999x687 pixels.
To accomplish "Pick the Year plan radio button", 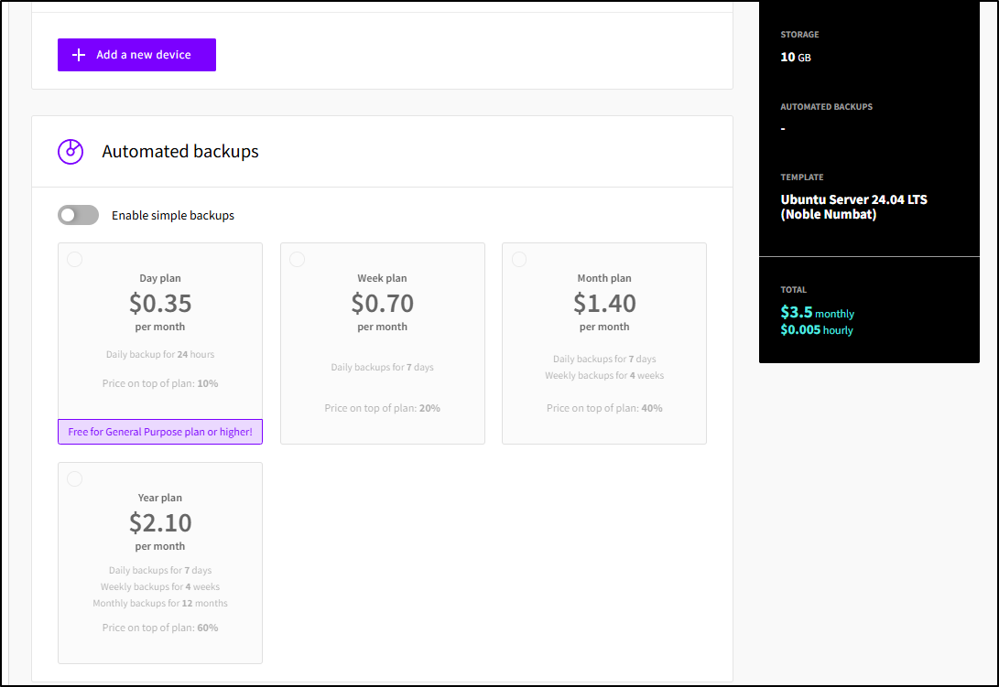I will (x=75, y=479).
